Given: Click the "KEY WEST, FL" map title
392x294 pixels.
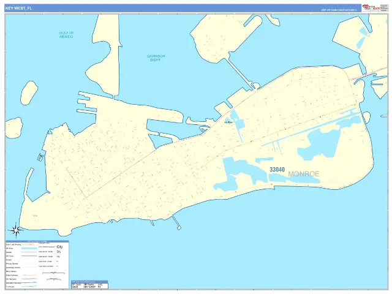Looking at the screenshot, I should (18, 8).
